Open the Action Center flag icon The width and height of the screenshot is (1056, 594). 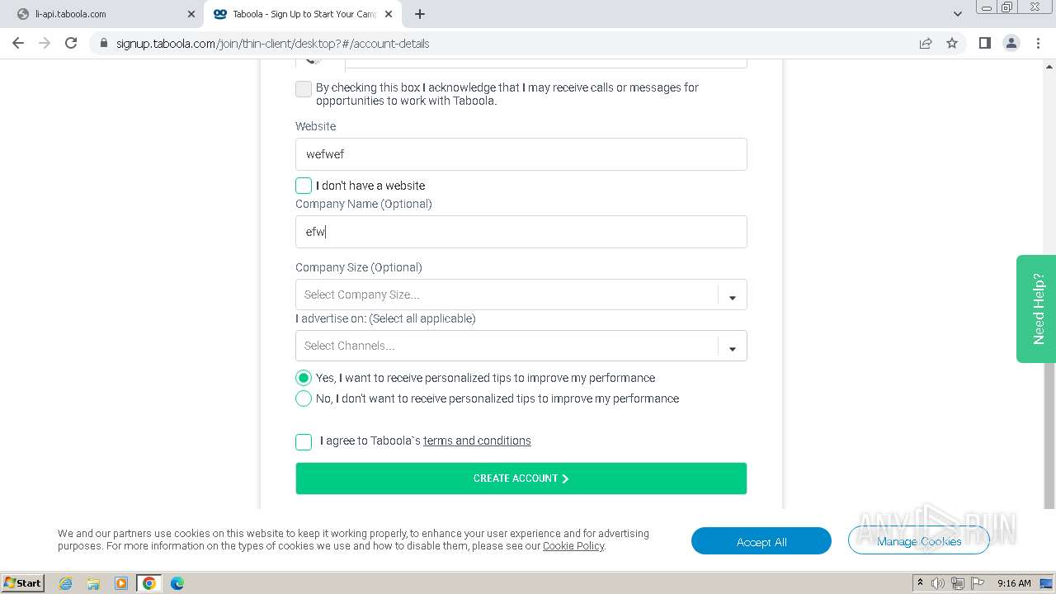pyautogui.click(x=976, y=583)
